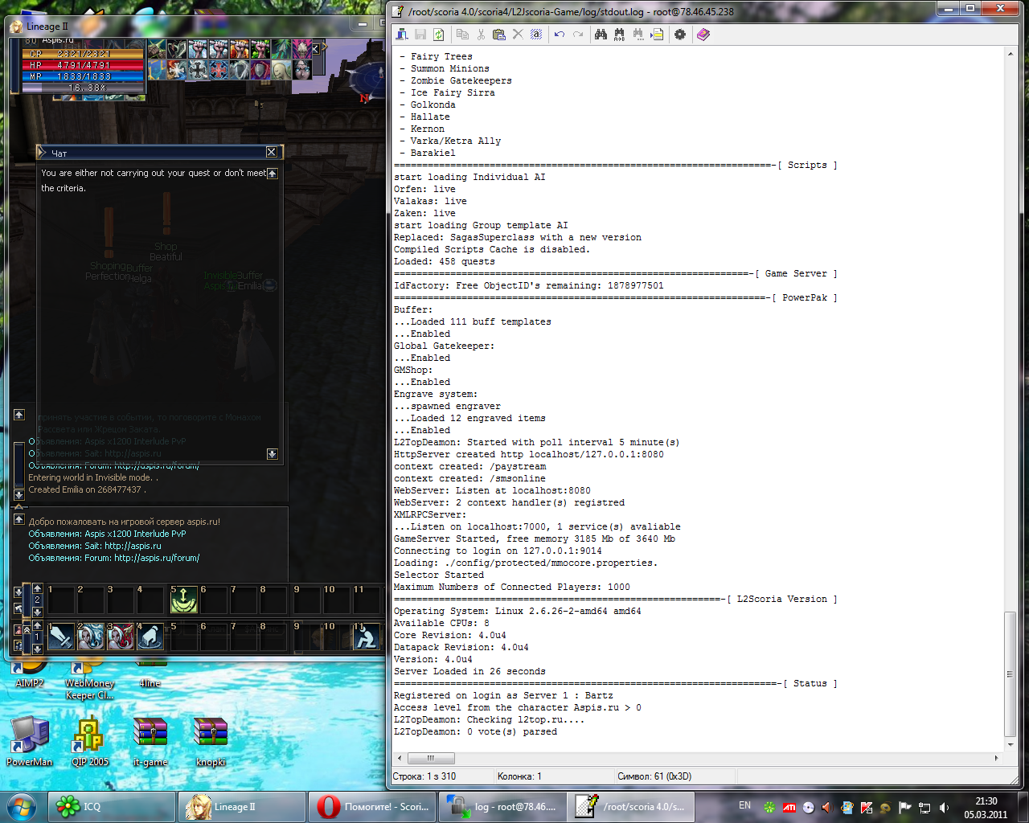The width and height of the screenshot is (1029, 823).
Task: Click the editor vertical scrollbar thumb
Action: click(1011, 674)
